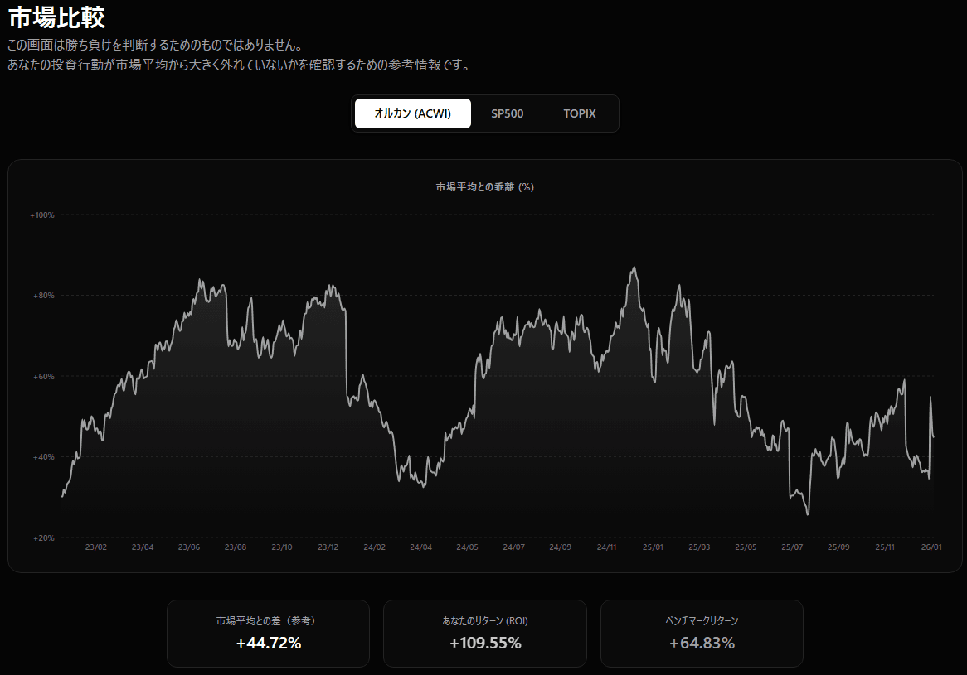
Task: Click the 市場平均との差（参考） stat card
Action: (x=268, y=633)
